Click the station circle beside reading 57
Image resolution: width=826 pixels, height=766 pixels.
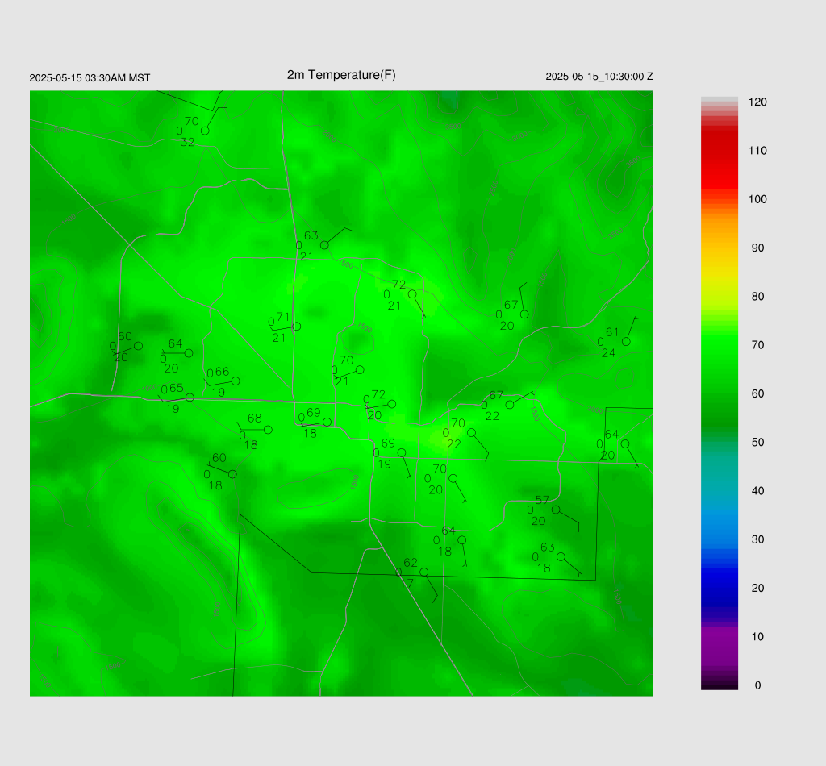pyautogui.click(x=556, y=510)
